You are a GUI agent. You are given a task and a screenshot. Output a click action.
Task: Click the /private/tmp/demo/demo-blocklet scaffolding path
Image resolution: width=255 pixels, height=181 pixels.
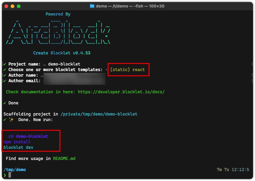point(99,114)
